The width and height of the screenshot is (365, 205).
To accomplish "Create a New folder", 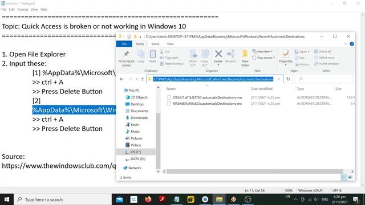I will point(245,58).
